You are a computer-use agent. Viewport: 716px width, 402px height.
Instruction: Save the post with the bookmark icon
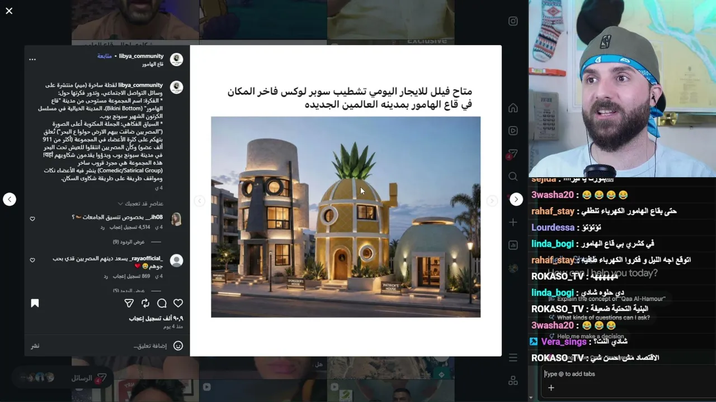pos(35,303)
